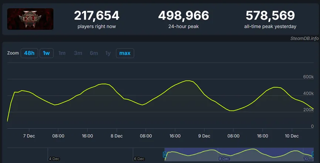Select the 1m zoom range
Image resolution: width=320 pixels, height=163 pixels.
pos(62,53)
